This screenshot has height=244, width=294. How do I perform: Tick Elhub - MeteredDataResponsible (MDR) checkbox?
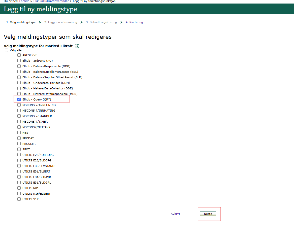[19, 94]
